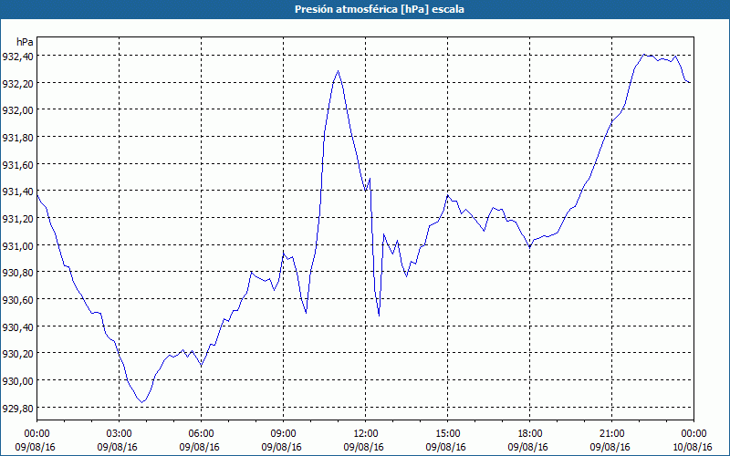Viewport: 730px width, 456px height.
Task: Select the 15:00 time label
Action: click(447, 434)
